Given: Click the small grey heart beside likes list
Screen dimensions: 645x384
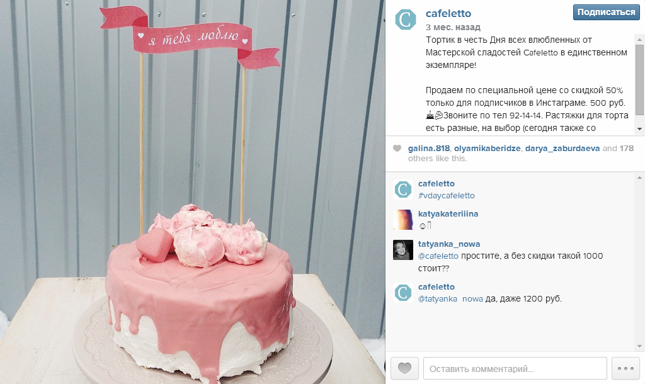Looking at the screenshot, I should [x=397, y=149].
